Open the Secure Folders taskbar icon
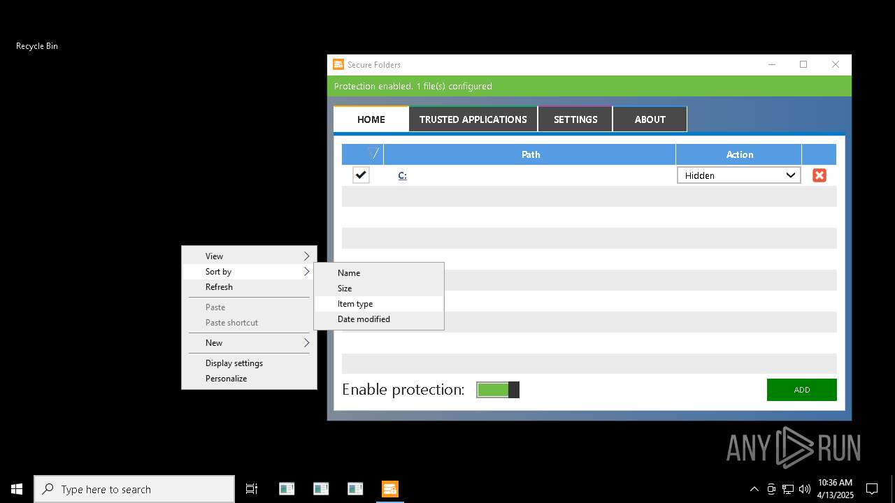895x503 pixels. click(390, 489)
